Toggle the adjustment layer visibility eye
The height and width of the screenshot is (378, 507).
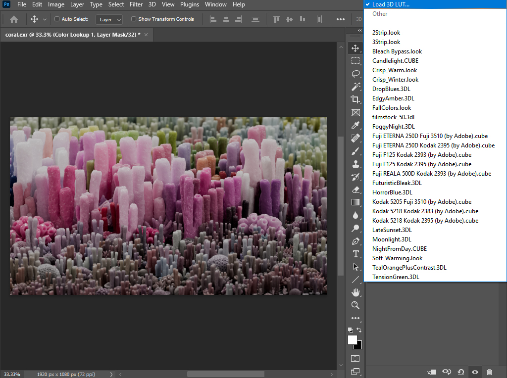click(474, 371)
